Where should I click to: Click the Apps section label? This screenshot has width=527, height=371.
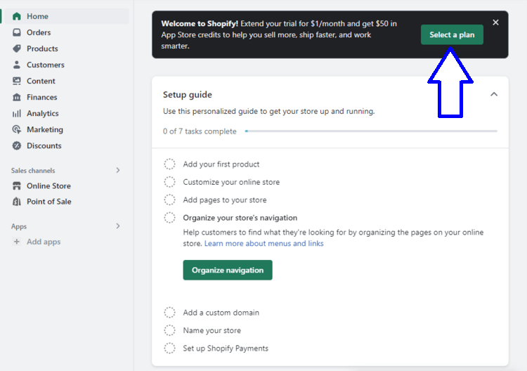[19, 226]
